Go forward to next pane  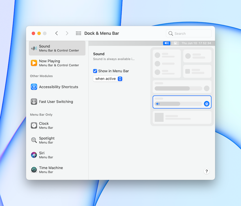tap(67, 33)
